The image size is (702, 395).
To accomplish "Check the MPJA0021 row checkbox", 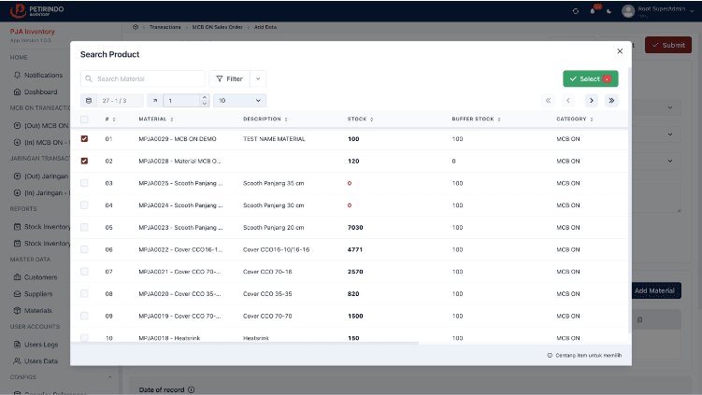I will (x=84, y=272).
